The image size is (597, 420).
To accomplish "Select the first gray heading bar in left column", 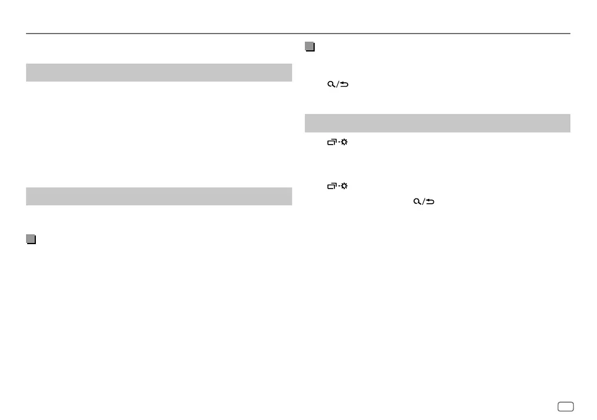I will (x=159, y=72).
